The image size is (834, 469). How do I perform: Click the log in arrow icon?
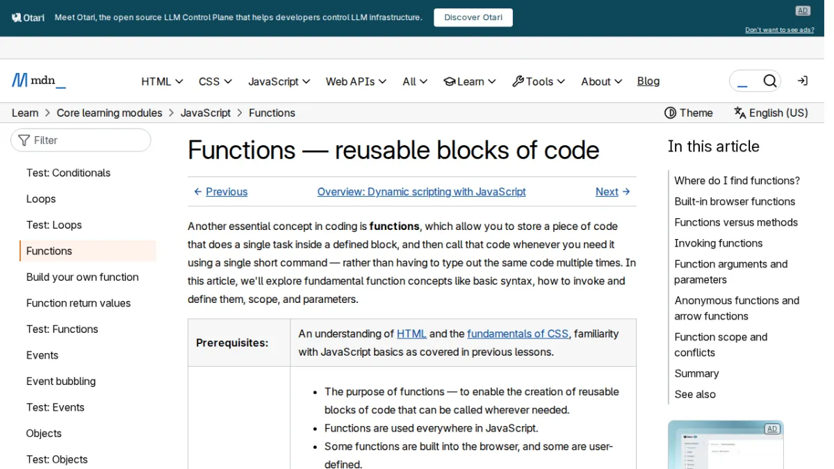click(x=803, y=81)
